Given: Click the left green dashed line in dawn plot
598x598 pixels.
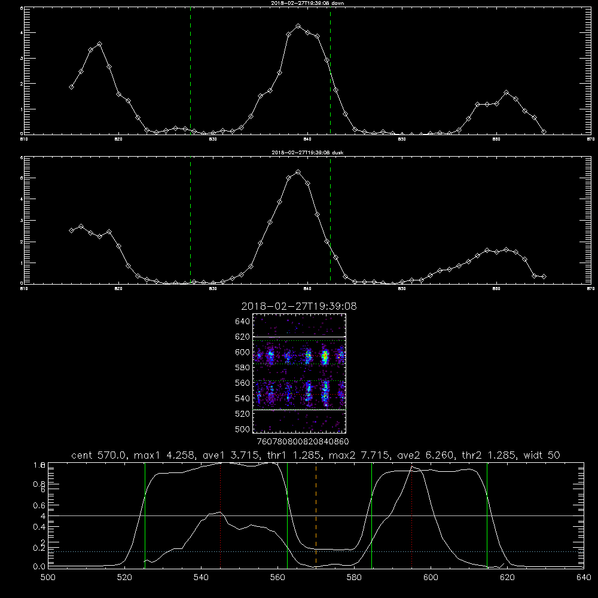Looking at the screenshot, I should click(x=190, y=71).
